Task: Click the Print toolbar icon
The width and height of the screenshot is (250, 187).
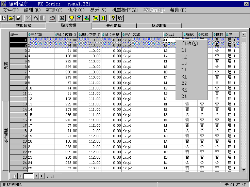Action: click(x=52, y=18)
